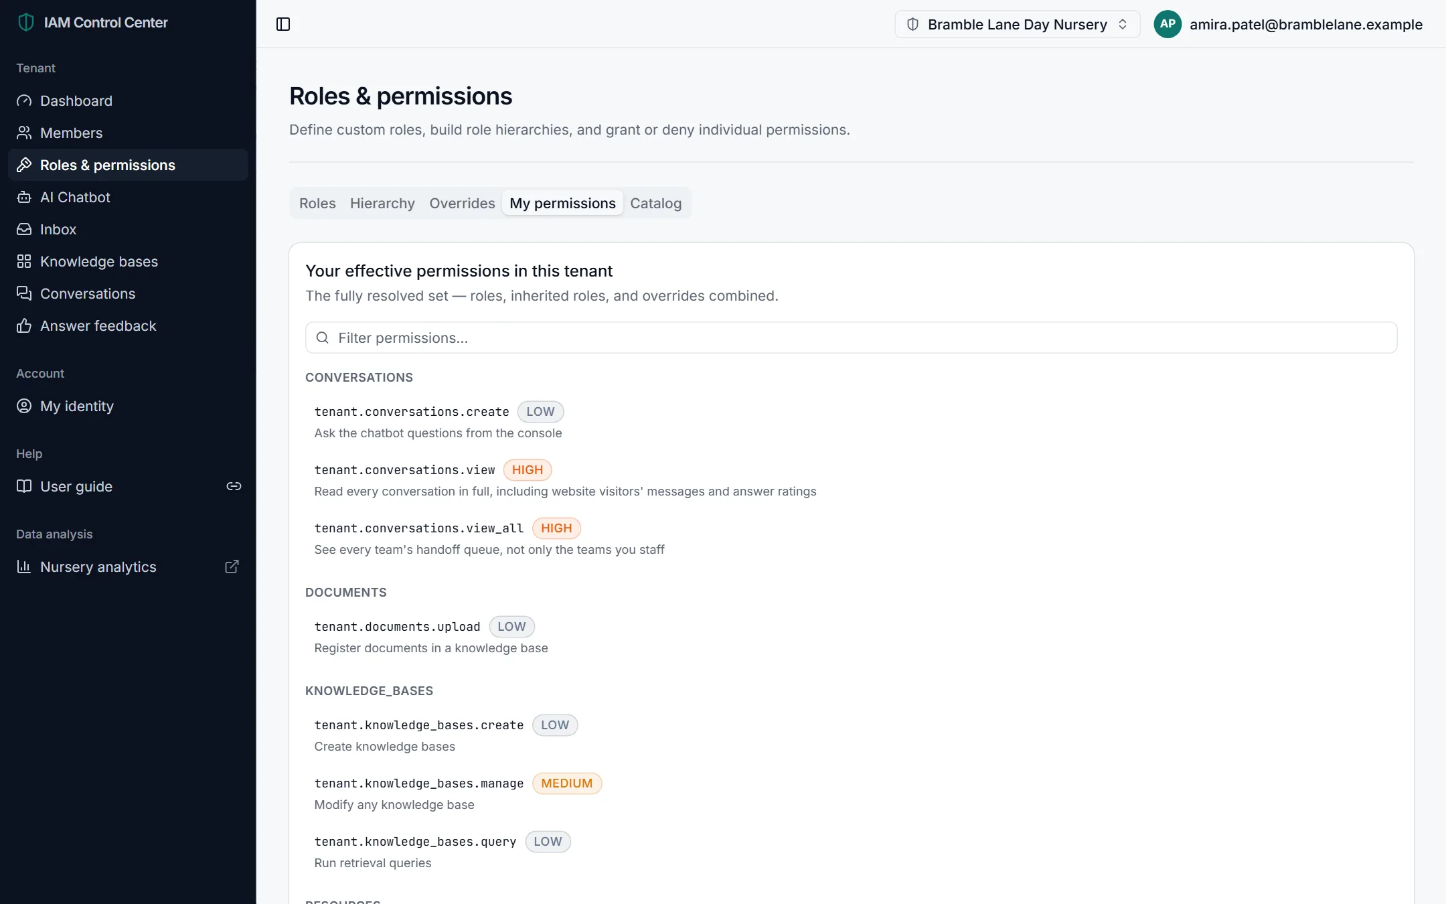Click tenant.knowledge_bases.create permission name
Screen dimensions: 1446x904
419,725
